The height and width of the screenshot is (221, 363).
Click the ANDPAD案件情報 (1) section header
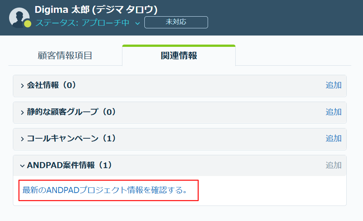tap(180, 165)
